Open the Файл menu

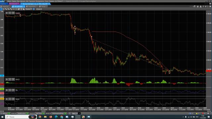[x=9, y=1]
